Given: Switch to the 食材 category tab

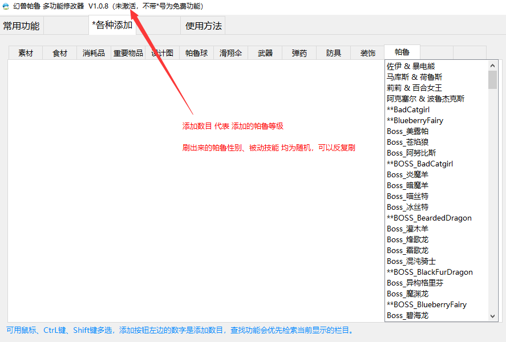Looking at the screenshot, I should pos(60,53).
